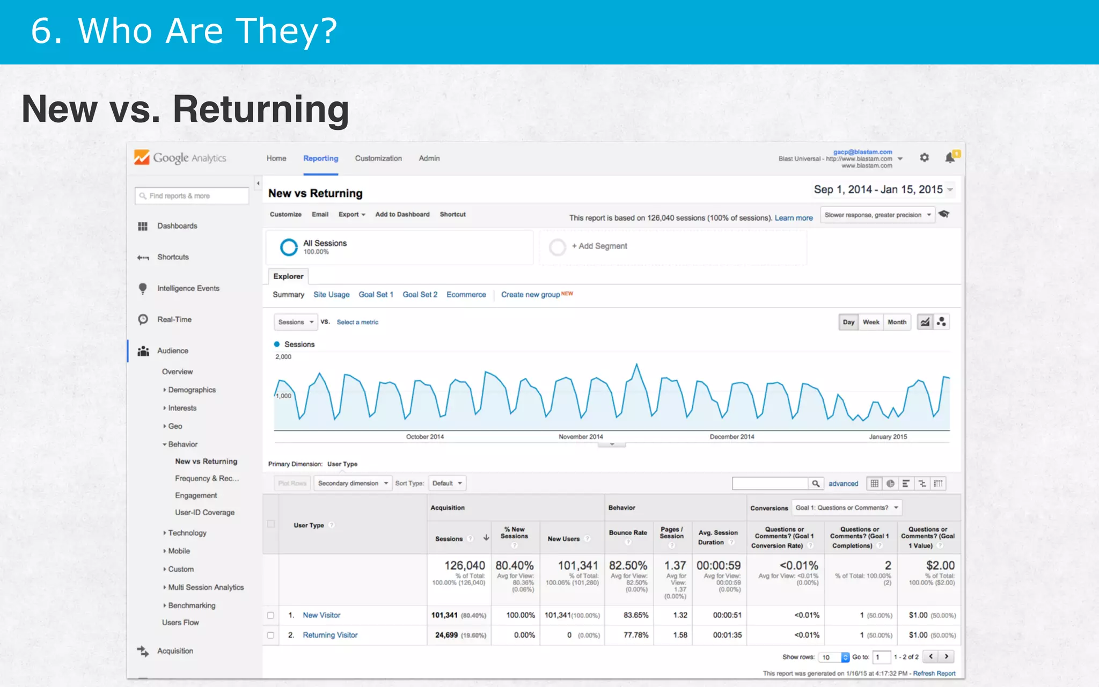Click the table search magnifier button

tap(816, 484)
